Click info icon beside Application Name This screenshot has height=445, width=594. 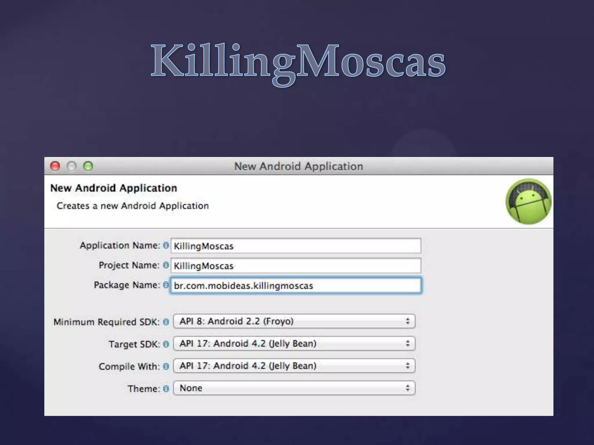(x=166, y=245)
